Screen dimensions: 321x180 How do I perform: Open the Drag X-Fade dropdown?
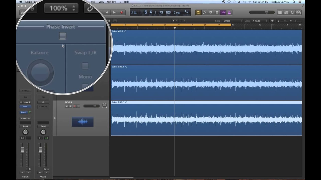pos(260,21)
